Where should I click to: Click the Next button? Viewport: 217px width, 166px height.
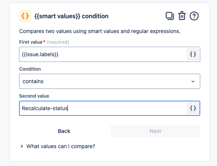(155, 131)
